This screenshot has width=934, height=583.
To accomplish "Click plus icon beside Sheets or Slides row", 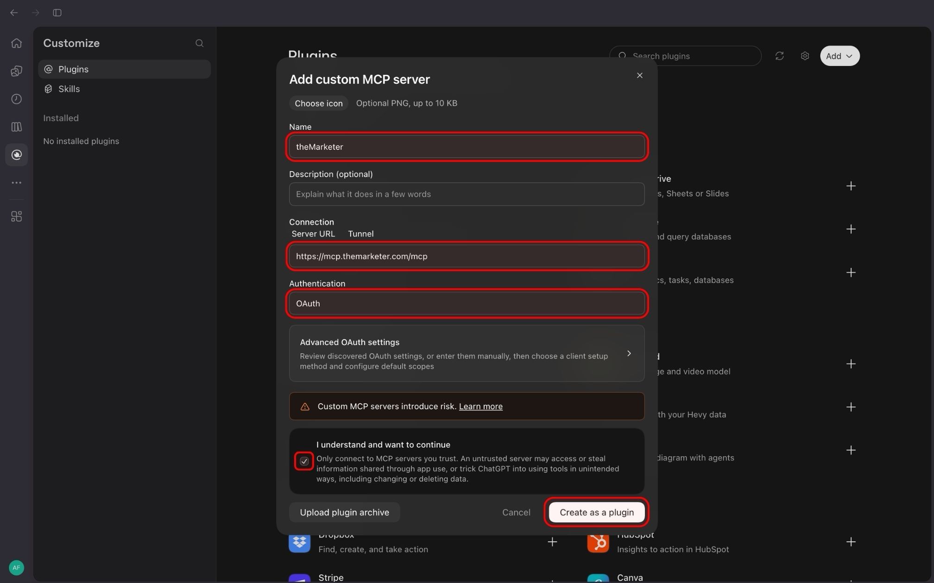I will tap(851, 186).
